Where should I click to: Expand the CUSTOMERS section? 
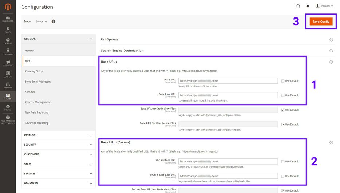[58, 154]
